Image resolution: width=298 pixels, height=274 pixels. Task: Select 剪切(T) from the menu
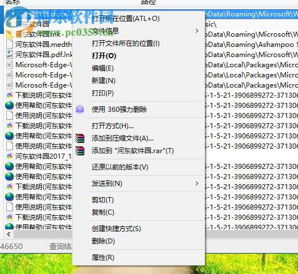coord(103,200)
